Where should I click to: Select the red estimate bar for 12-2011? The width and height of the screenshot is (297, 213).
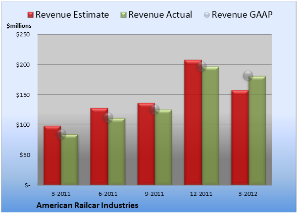pos(193,122)
